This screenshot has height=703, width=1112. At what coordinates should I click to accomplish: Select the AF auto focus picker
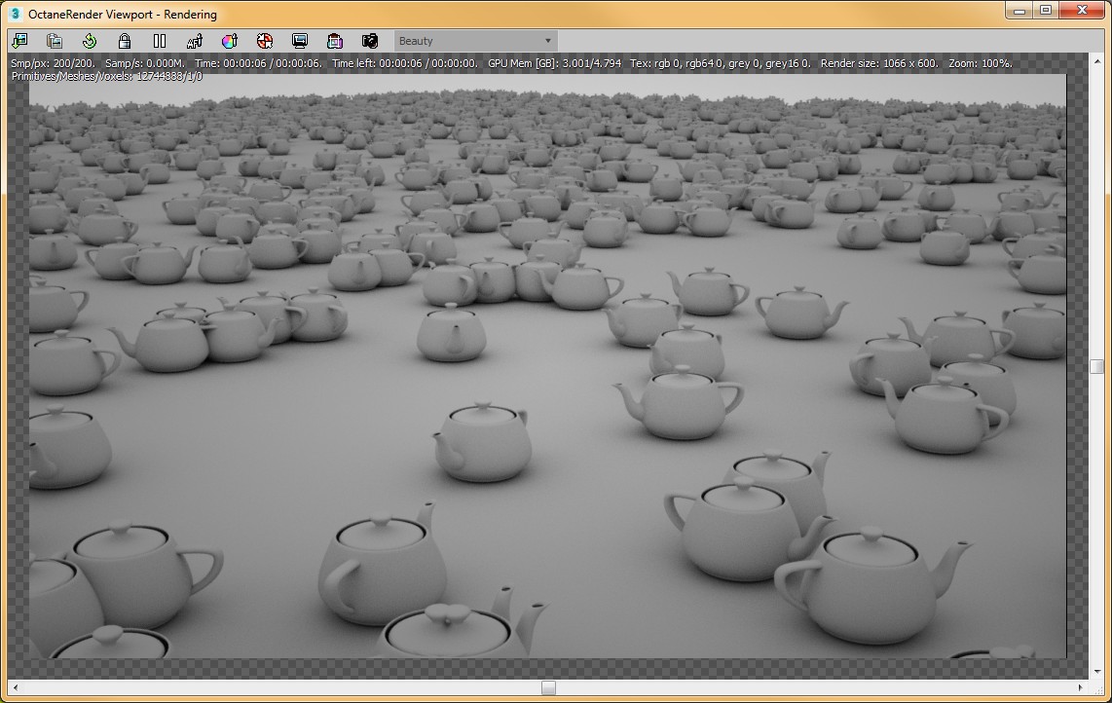pos(195,41)
